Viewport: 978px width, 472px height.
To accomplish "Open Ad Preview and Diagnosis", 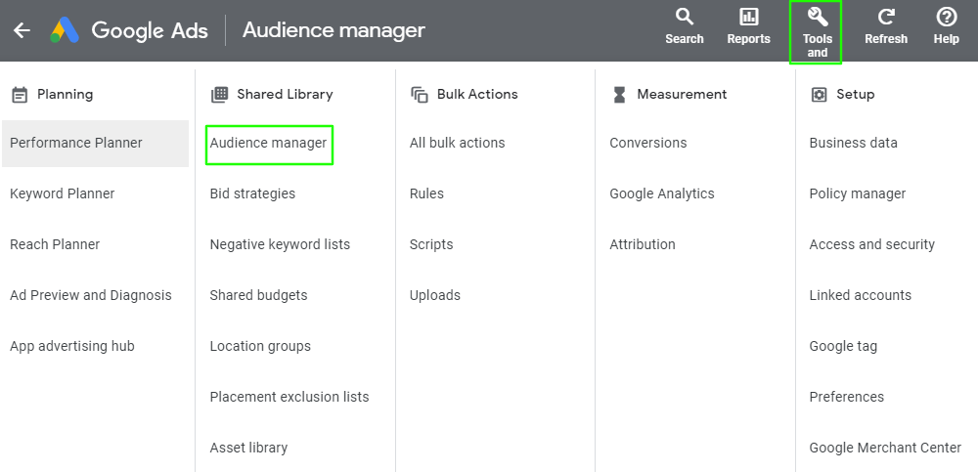I will (x=90, y=295).
